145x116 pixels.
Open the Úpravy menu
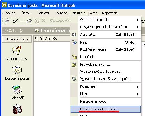[27, 13]
